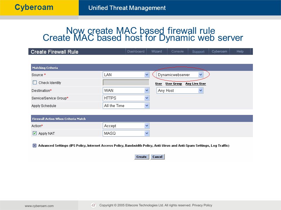Open the Help tab
The height and width of the screenshot is (210, 281).
point(240,51)
